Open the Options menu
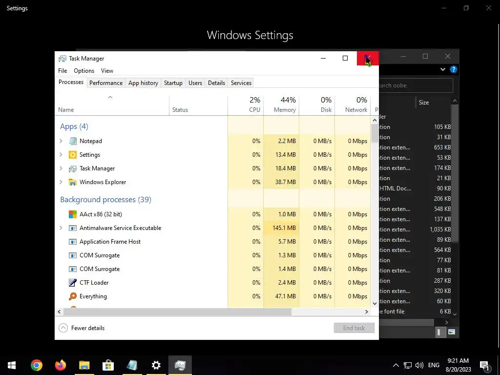This screenshot has height=375, width=500. tap(84, 71)
